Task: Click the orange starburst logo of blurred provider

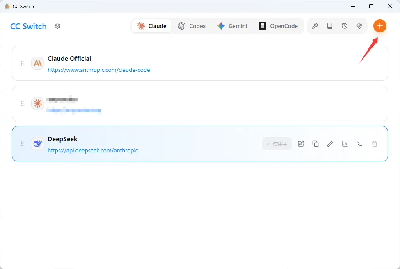Action: (x=38, y=103)
